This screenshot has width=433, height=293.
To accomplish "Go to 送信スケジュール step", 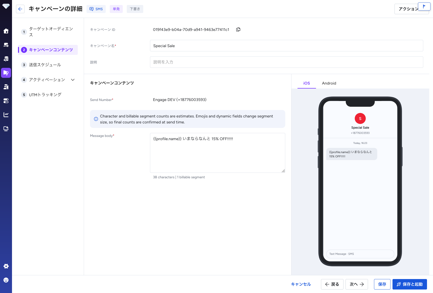I will pos(45,65).
